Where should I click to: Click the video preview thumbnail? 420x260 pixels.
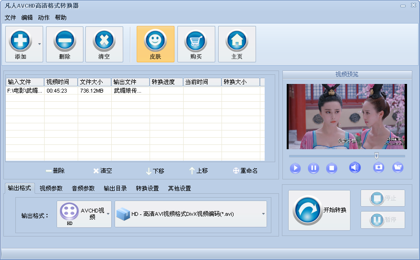point(347,117)
